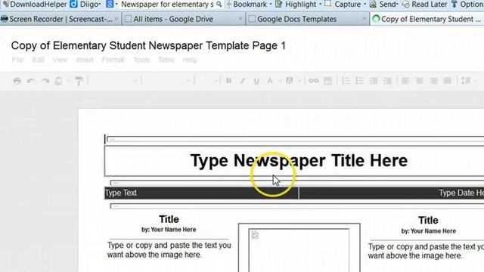Expand the text color dropdown arrow
The image size is (484, 272).
(x=279, y=81)
